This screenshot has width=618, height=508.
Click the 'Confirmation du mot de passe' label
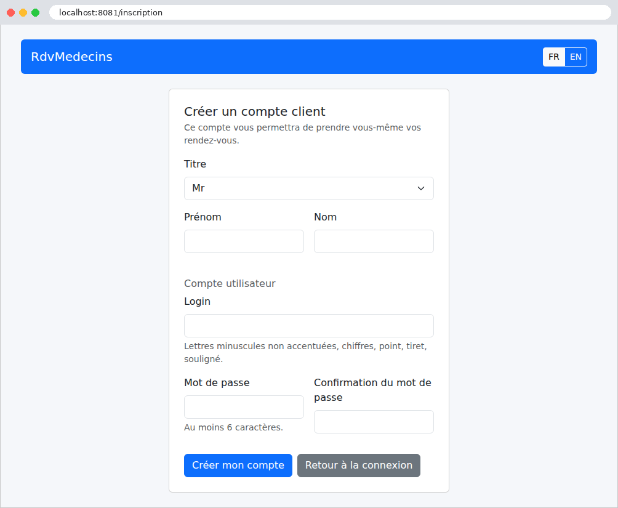point(372,390)
